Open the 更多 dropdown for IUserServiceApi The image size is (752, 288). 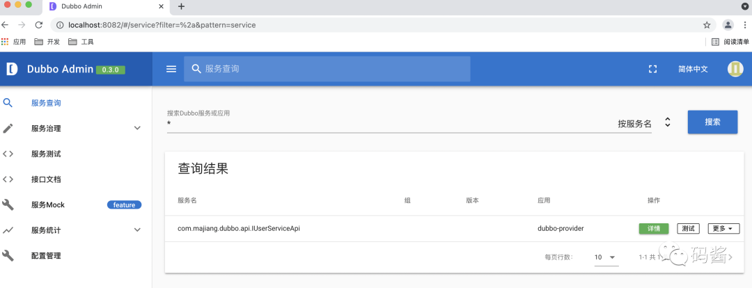tap(723, 228)
